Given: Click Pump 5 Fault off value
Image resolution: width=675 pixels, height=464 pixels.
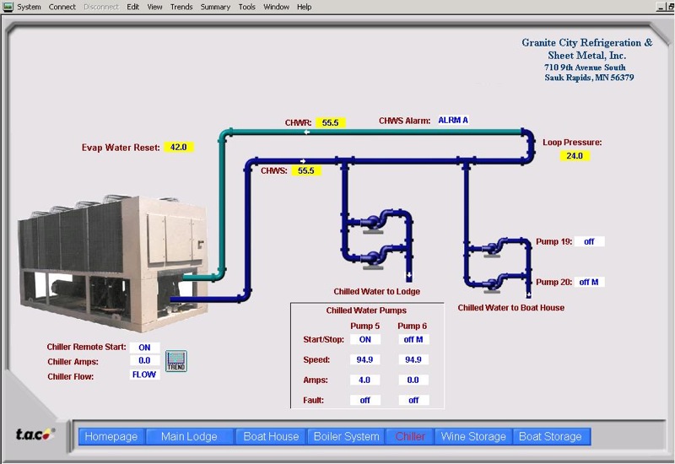Looking at the screenshot, I should 365,400.
